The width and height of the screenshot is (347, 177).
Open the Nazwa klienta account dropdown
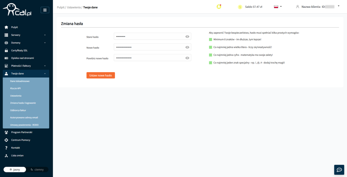317,6
